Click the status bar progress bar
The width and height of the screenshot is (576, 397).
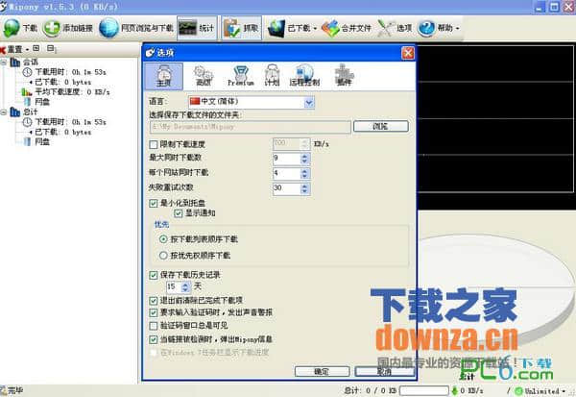tap(424, 390)
